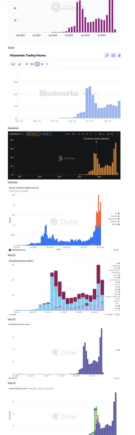
Task: Select bar chart type icon in Blockworks
Action: tap(13, 64)
